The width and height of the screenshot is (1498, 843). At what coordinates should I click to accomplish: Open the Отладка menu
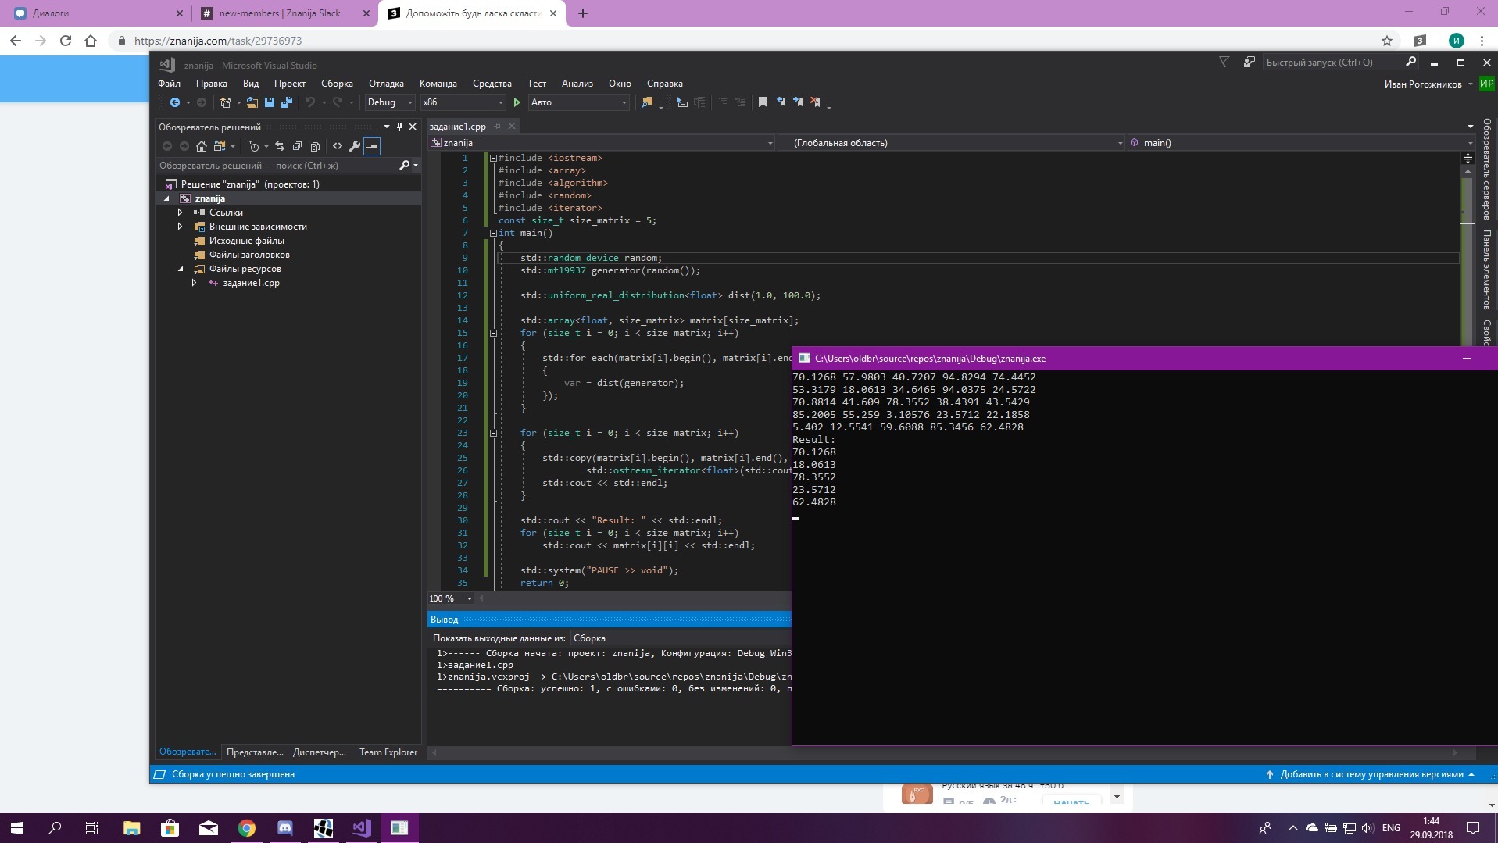click(386, 84)
